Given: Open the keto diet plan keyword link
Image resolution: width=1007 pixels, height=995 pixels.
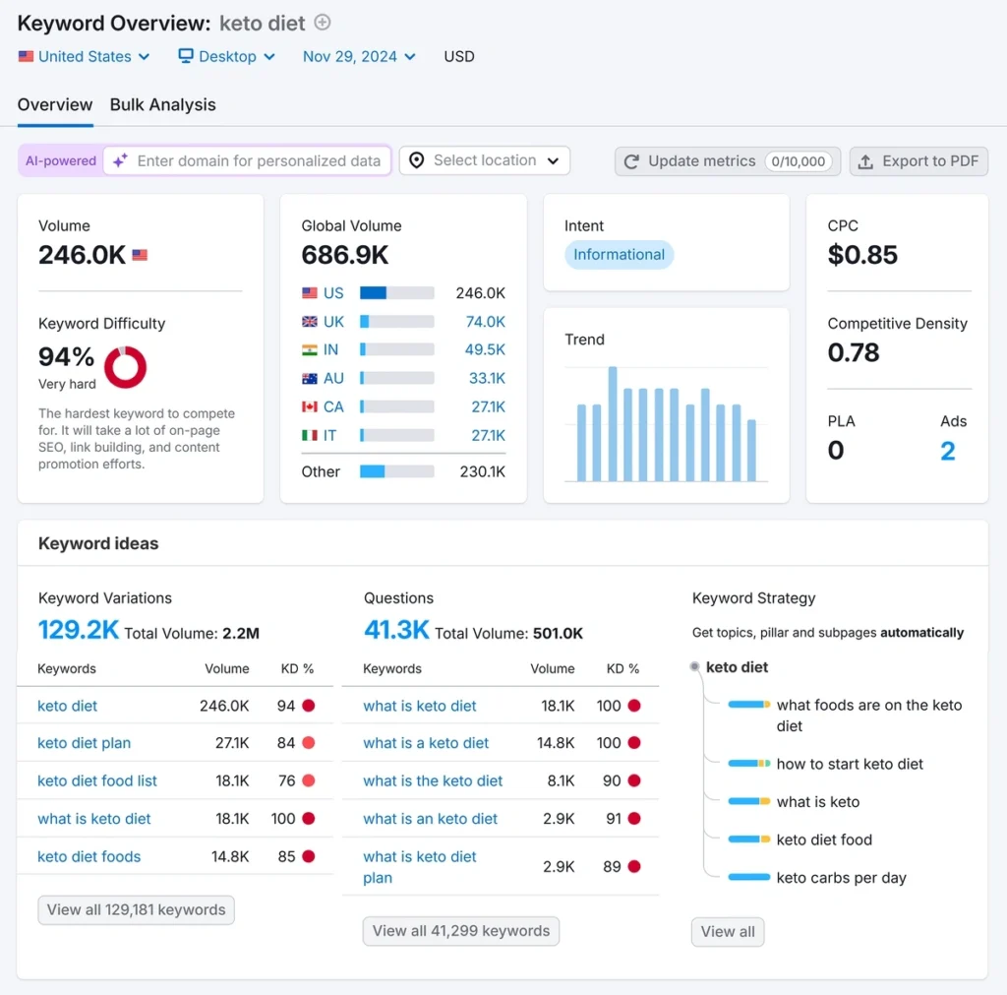Looking at the screenshot, I should coord(84,743).
